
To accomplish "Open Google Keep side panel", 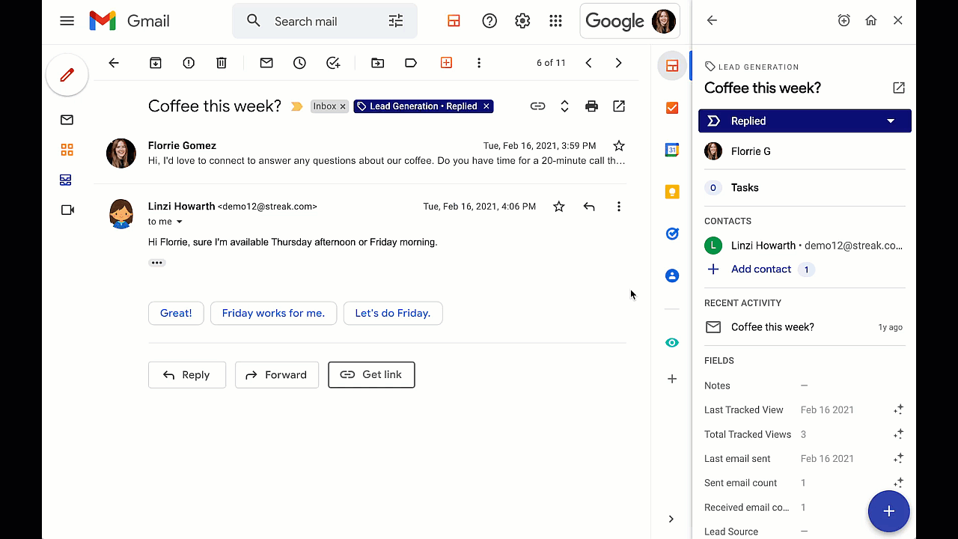I will pos(671,192).
